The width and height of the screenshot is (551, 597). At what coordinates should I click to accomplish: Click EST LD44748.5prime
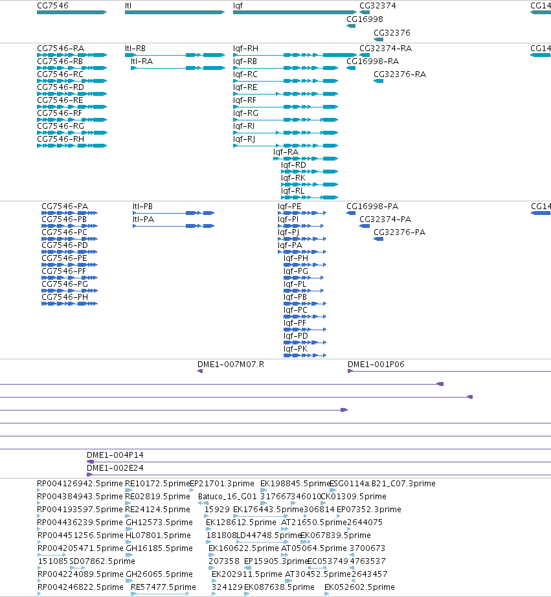[269, 535]
